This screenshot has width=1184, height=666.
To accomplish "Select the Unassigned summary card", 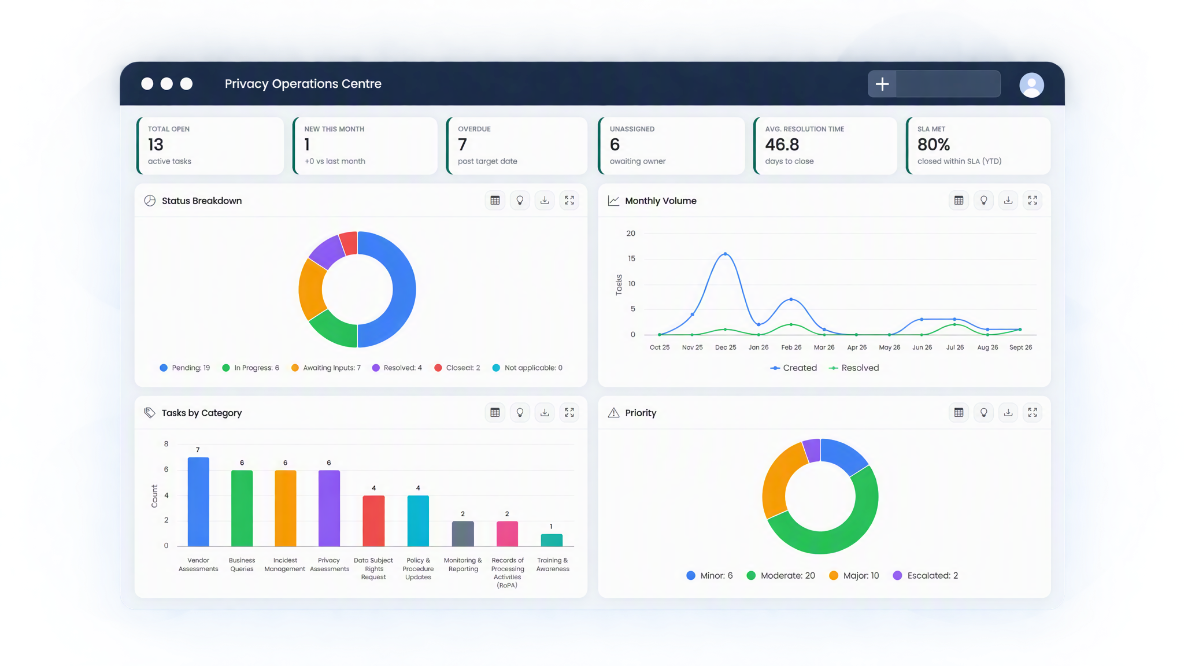I will click(671, 146).
